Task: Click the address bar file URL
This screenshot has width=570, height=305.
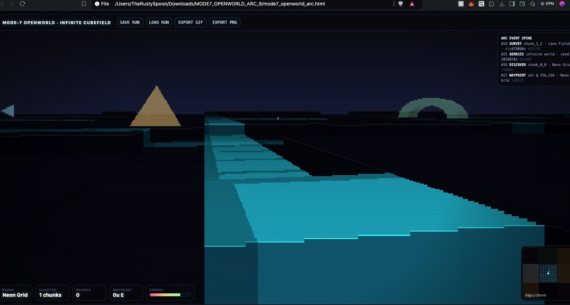Action: pos(220,4)
